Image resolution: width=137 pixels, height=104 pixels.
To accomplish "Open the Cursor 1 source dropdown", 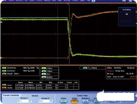I will click(x=30, y=101).
